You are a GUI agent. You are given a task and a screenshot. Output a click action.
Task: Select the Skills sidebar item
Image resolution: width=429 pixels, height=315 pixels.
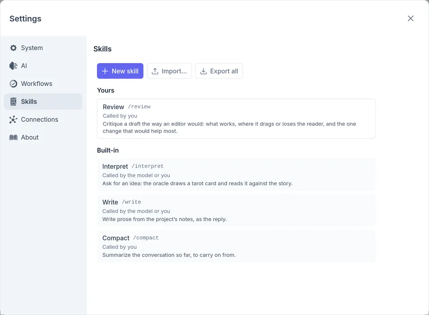coord(43,102)
